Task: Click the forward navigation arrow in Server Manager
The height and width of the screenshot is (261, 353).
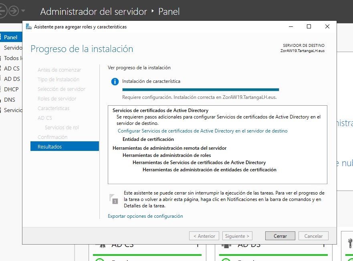Action: coord(14,11)
